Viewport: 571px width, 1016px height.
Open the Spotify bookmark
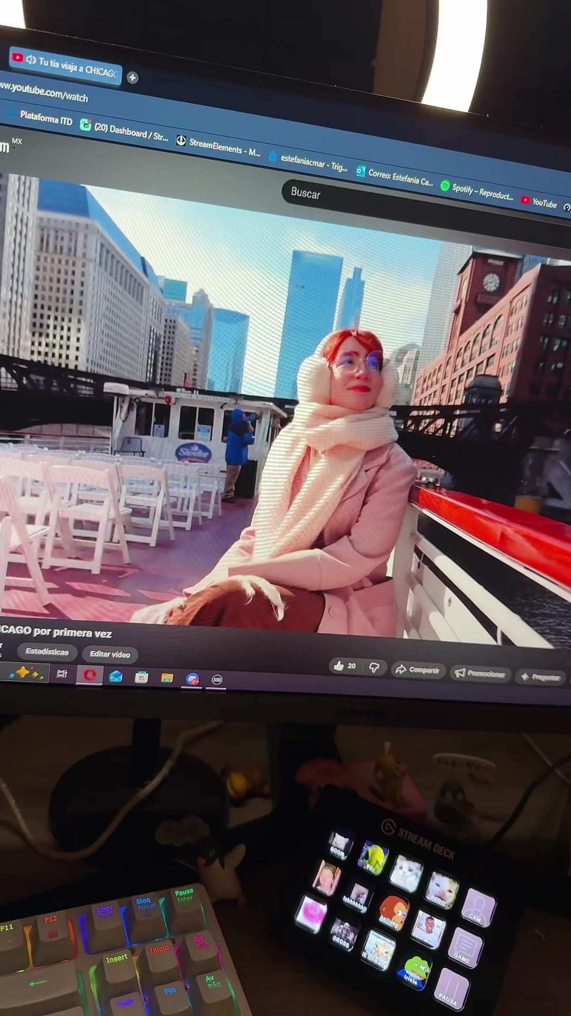[x=477, y=190]
